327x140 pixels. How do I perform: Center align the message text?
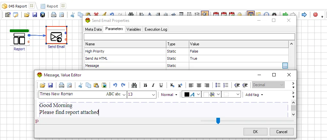199,85
